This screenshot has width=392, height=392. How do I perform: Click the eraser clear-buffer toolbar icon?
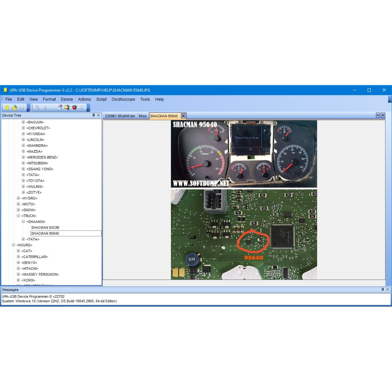pos(60,107)
